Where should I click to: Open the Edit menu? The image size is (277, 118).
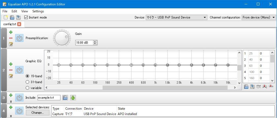pos(14,11)
